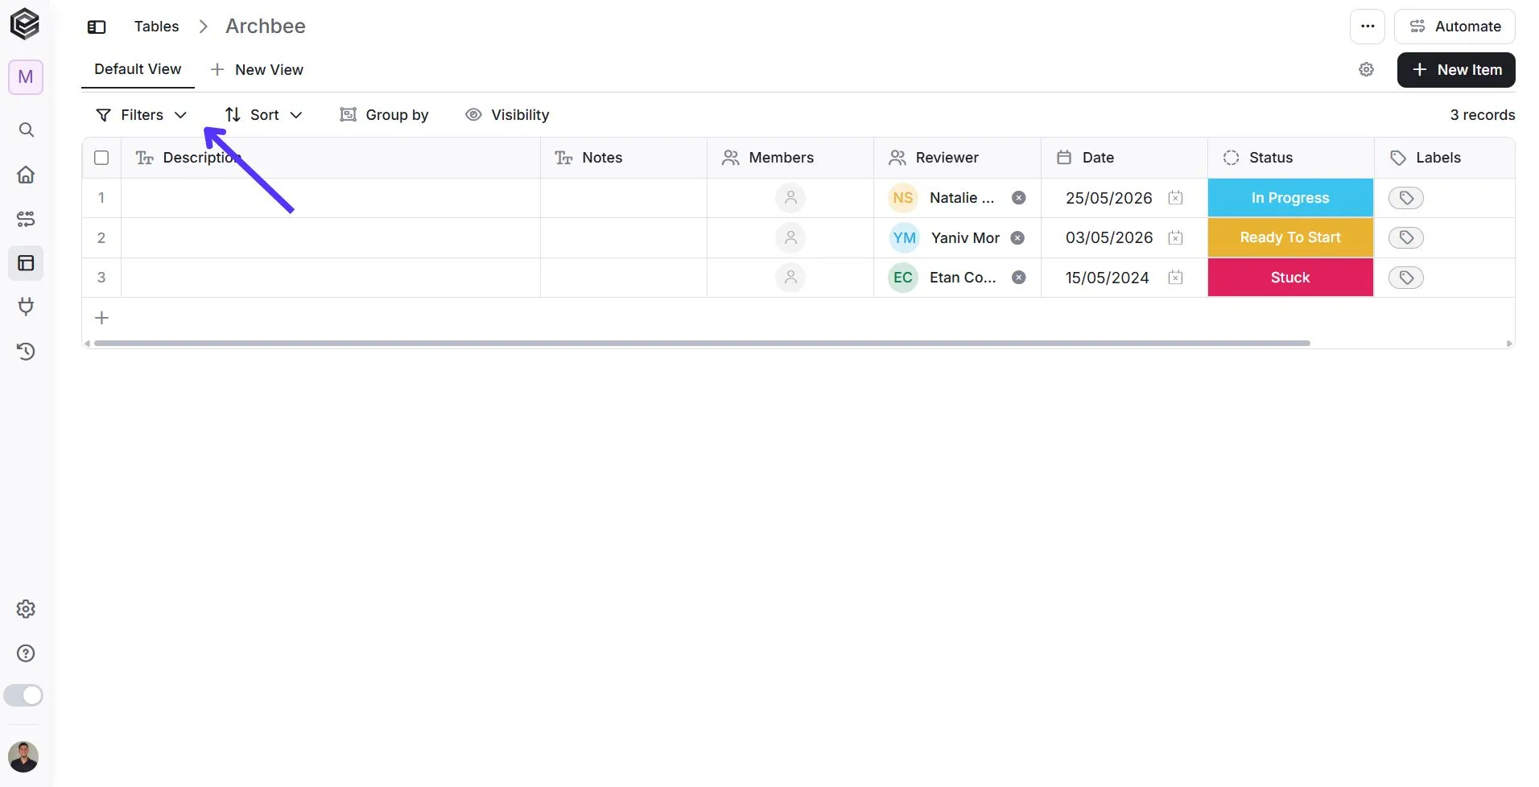Image resolution: width=1539 pixels, height=787 pixels.
Task: Open the workflows icon in sidebar
Action: 26,219
